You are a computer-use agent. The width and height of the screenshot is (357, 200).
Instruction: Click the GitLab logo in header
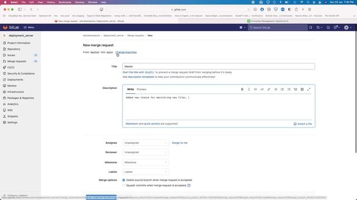(5, 27)
